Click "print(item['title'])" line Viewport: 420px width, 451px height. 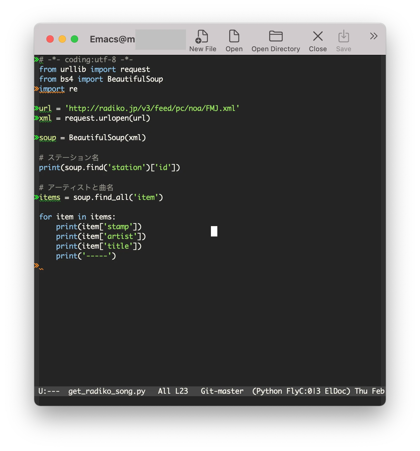[x=99, y=246]
